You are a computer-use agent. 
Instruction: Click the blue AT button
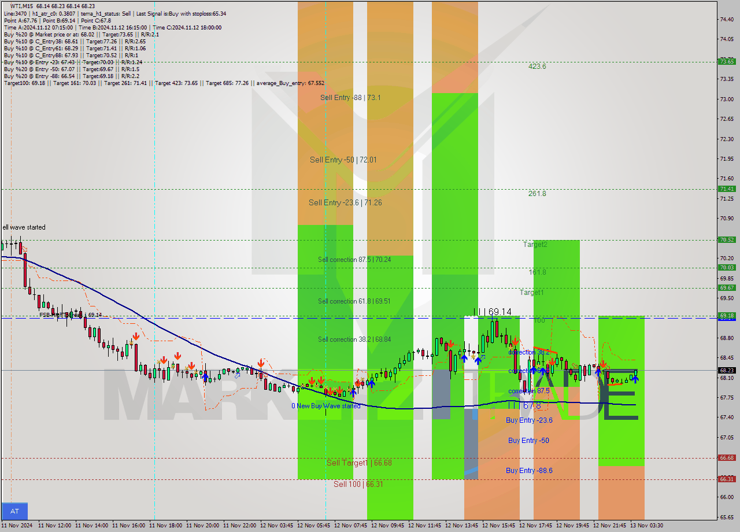14,511
